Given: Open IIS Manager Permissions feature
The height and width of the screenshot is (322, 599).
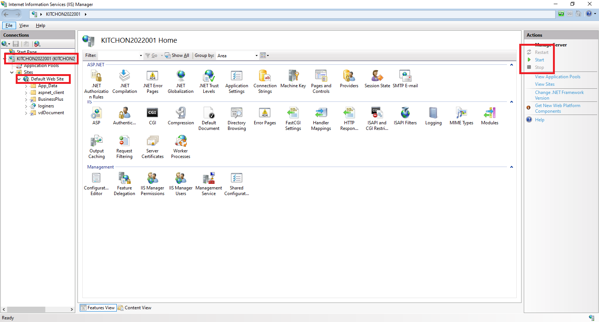Looking at the screenshot, I should tap(153, 184).
